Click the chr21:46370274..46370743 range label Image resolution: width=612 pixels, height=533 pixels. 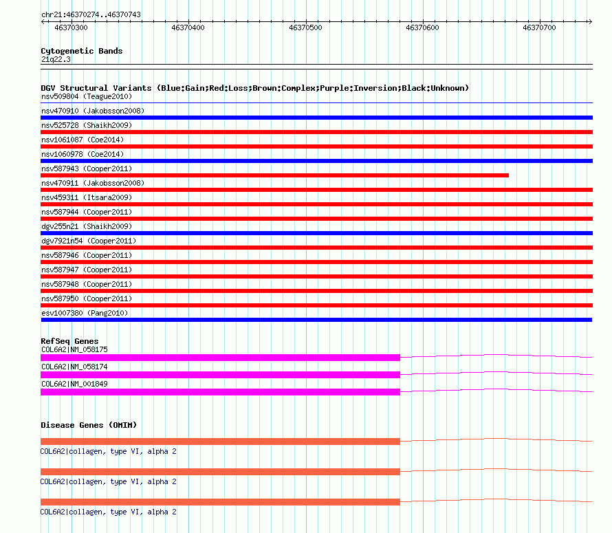(91, 15)
